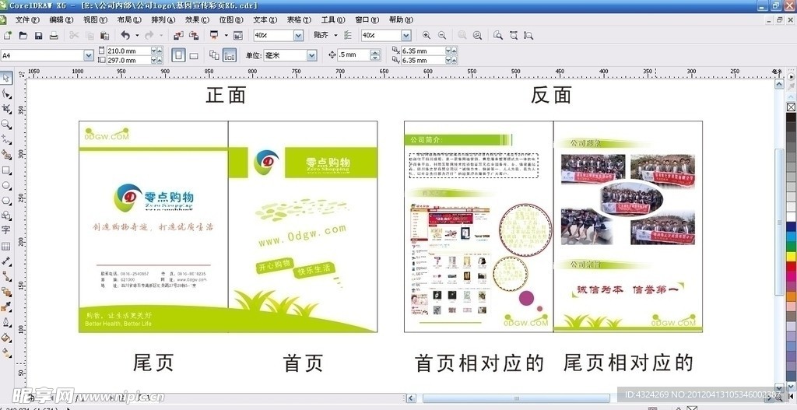Open the 毫米 units dropdown
The width and height of the screenshot is (797, 410).
[x=311, y=55]
